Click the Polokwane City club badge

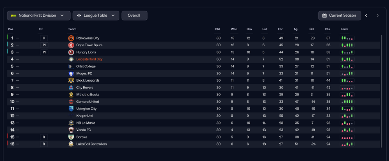click(x=71, y=38)
